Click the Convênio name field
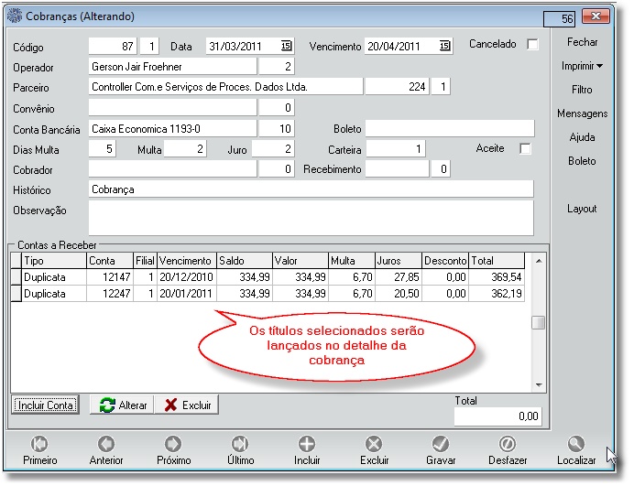Viewport: 634px width, 486px height. pyautogui.click(x=172, y=107)
